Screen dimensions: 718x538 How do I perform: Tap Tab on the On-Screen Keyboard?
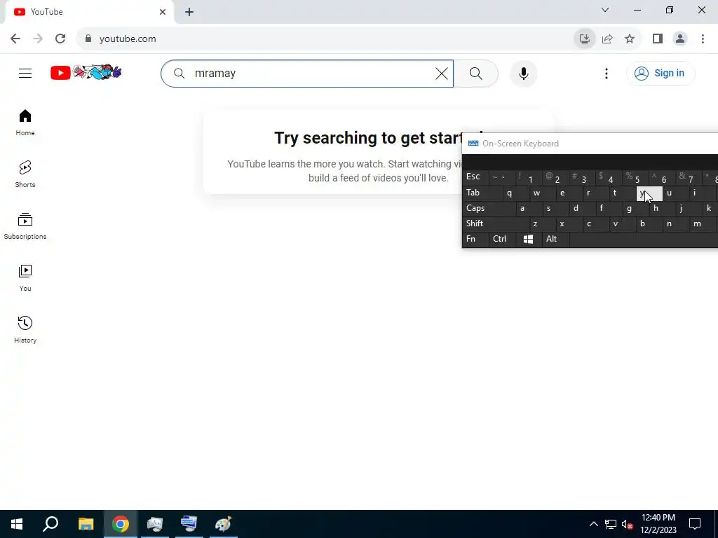(482, 193)
